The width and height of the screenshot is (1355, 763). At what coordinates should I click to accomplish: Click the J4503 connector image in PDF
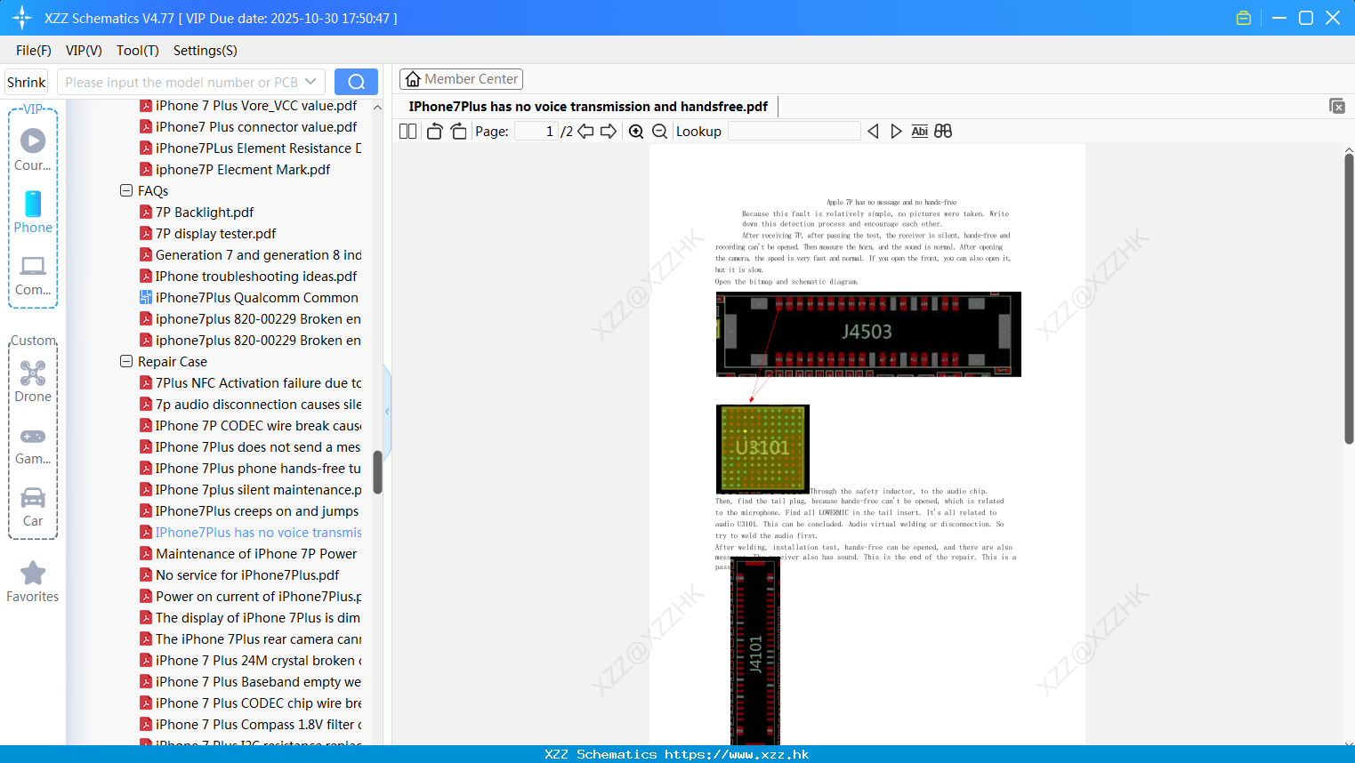868,334
